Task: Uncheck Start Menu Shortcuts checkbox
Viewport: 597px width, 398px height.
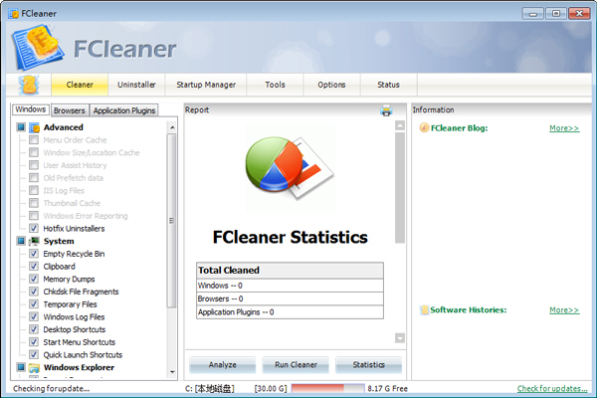Action: pyautogui.click(x=34, y=341)
